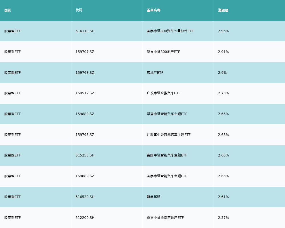Select code 159707.SZ

coord(85,52)
